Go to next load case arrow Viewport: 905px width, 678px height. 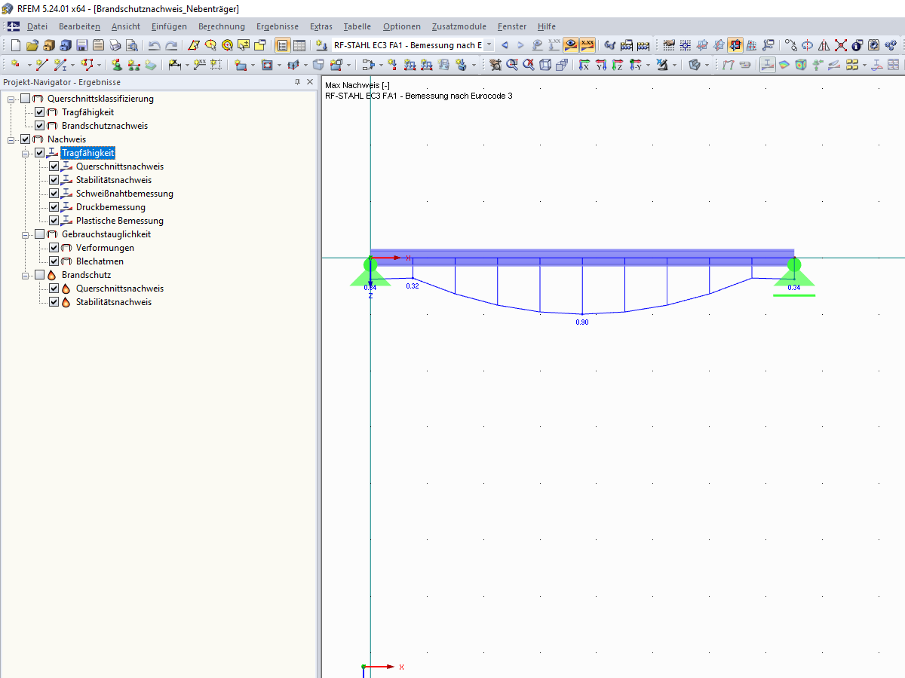pyautogui.click(x=520, y=45)
